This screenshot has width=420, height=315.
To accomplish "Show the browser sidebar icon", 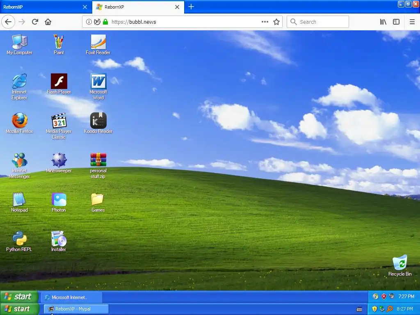I will (x=396, y=22).
